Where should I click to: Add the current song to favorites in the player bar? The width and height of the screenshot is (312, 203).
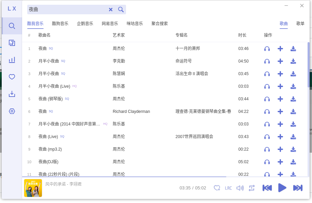pos(217,188)
